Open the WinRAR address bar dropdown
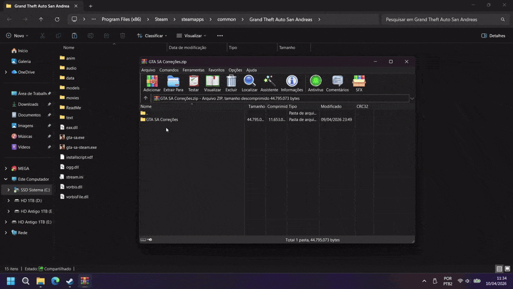513x289 pixels. (x=412, y=99)
